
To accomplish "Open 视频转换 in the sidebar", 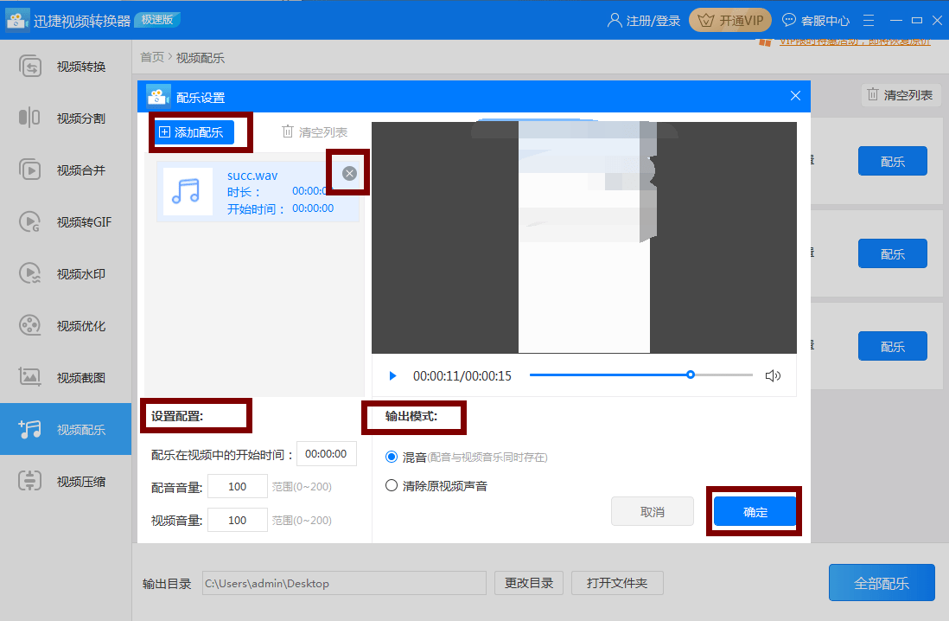I will point(66,67).
